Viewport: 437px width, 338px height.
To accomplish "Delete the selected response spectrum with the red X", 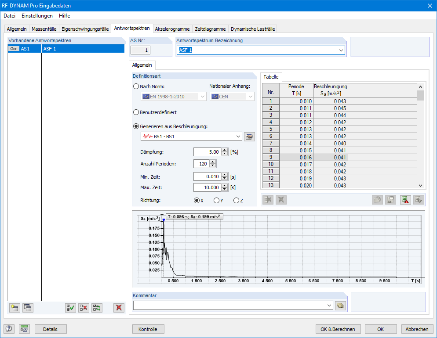I will pyautogui.click(x=119, y=308).
